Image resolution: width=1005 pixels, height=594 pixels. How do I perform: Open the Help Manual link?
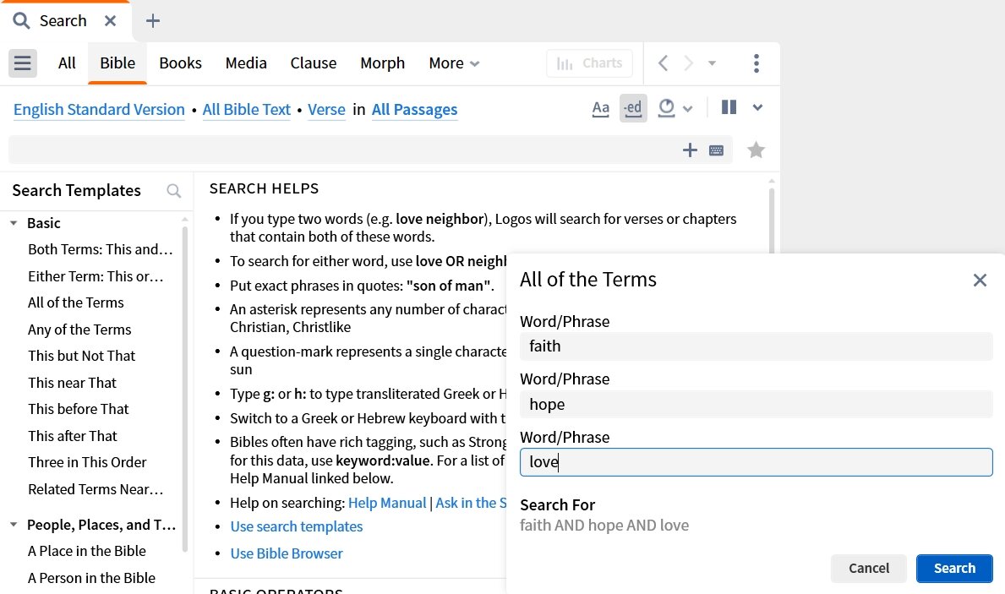pos(387,503)
